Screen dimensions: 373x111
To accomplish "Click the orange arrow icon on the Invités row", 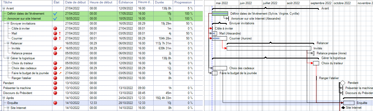I will (60, 48).
